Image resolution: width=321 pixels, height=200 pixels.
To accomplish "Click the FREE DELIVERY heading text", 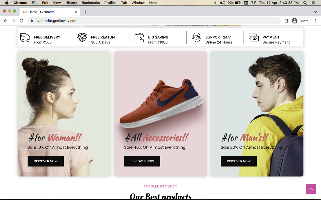I will click(x=47, y=37).
